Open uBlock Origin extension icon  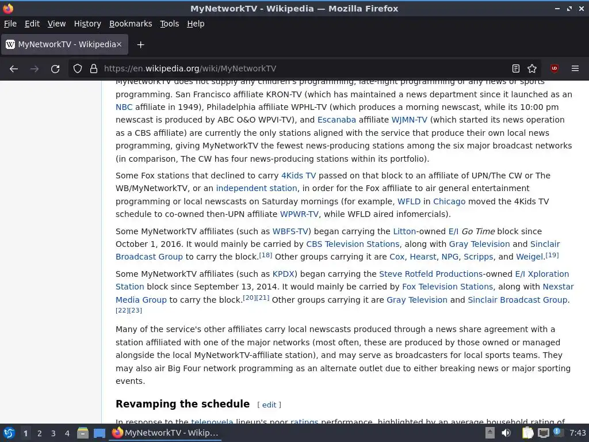(x=554, y=68)
